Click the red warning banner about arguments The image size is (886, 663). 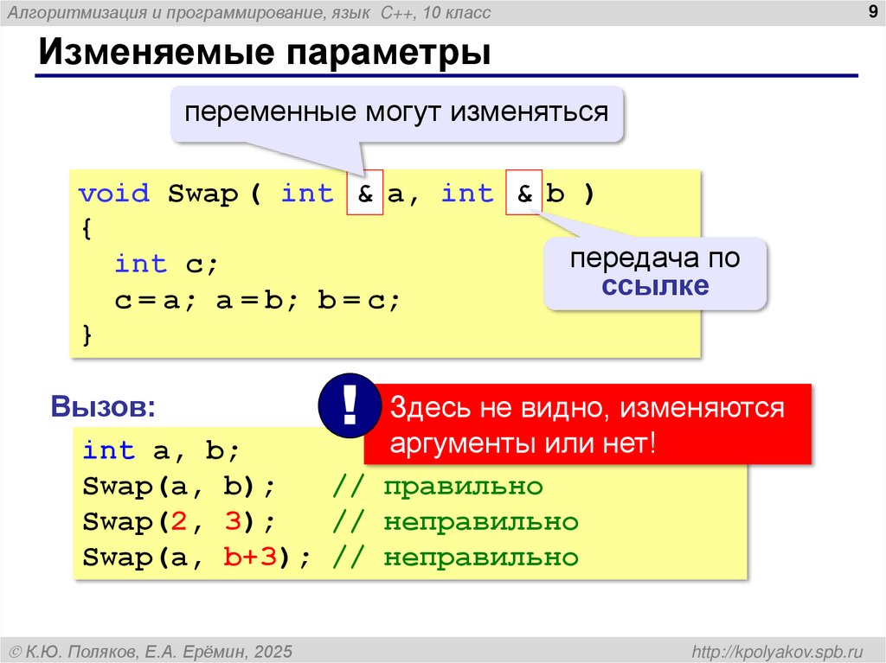pos(588,421)
